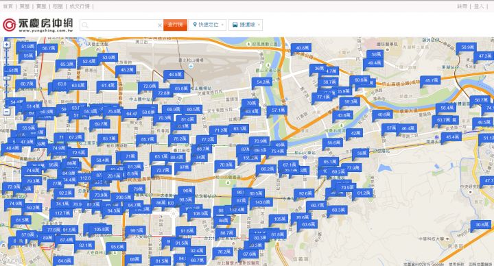The width and height of the screenshot is (494, 266).
Task: Select the 45.4萬 price marker
Action: tap(451, 137)
